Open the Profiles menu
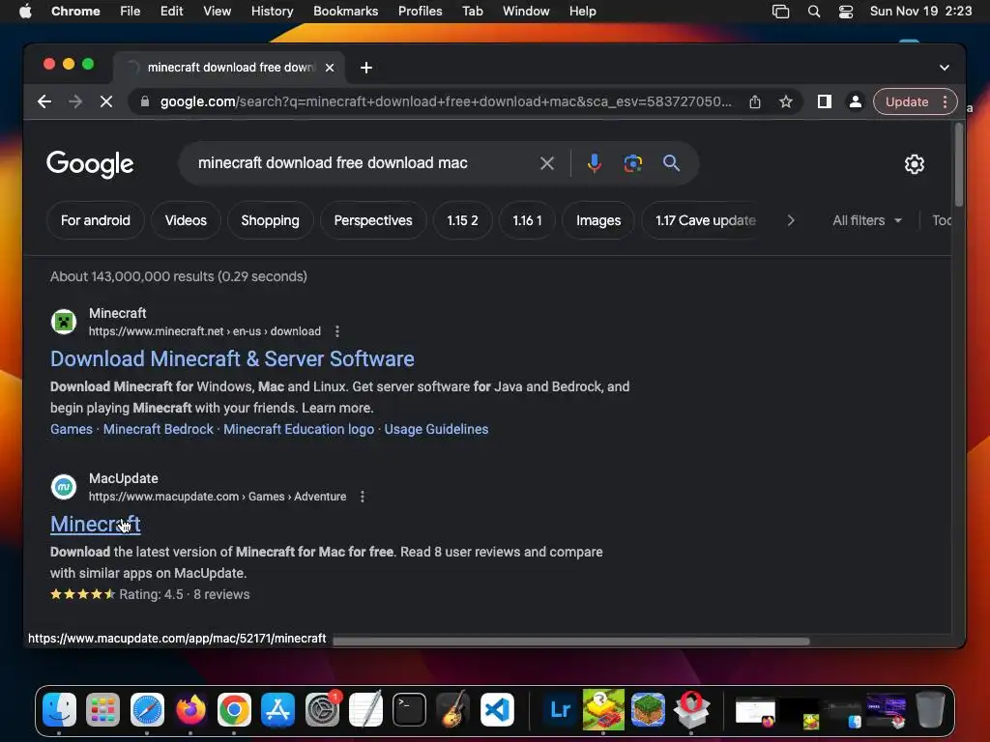The image size is (990, 742). click(420, 12)
